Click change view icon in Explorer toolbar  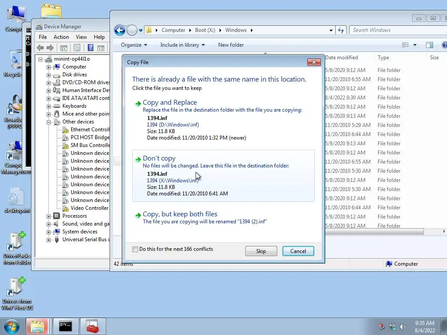click(x=406, y=45)
